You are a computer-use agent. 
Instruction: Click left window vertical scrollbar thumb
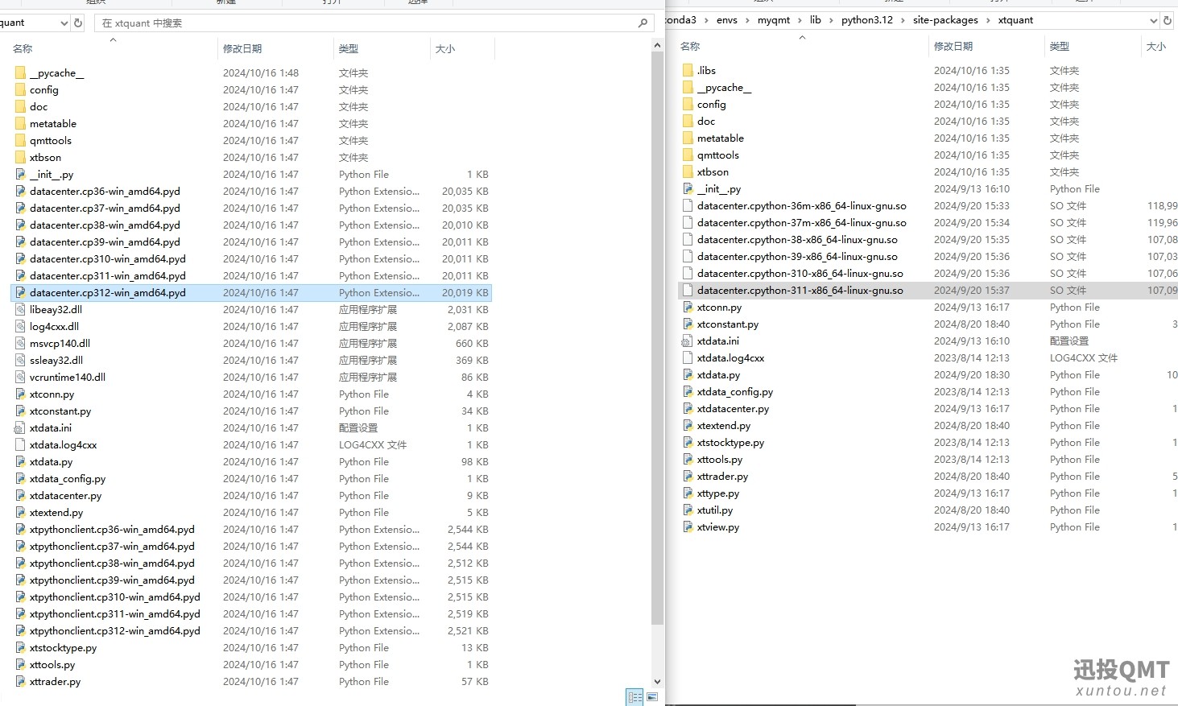point(657,339)
